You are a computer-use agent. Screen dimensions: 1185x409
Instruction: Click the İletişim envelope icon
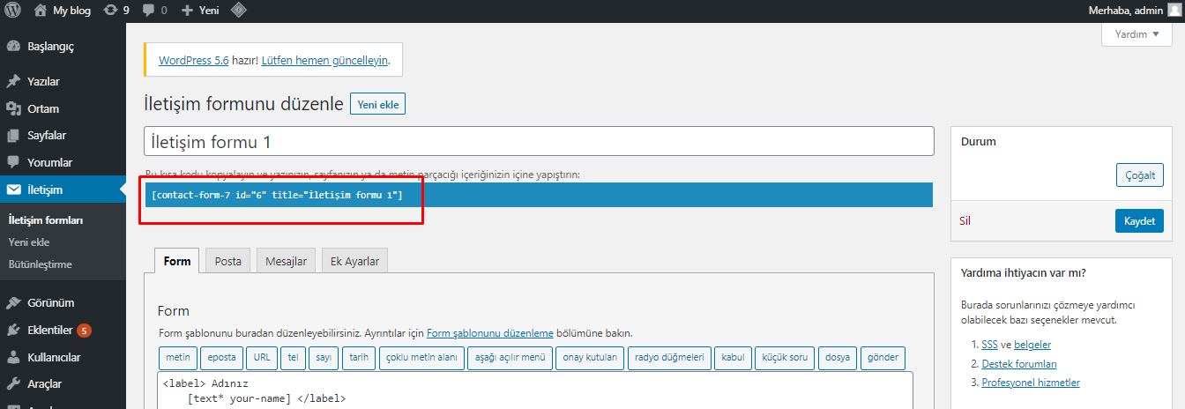point(13,190)
